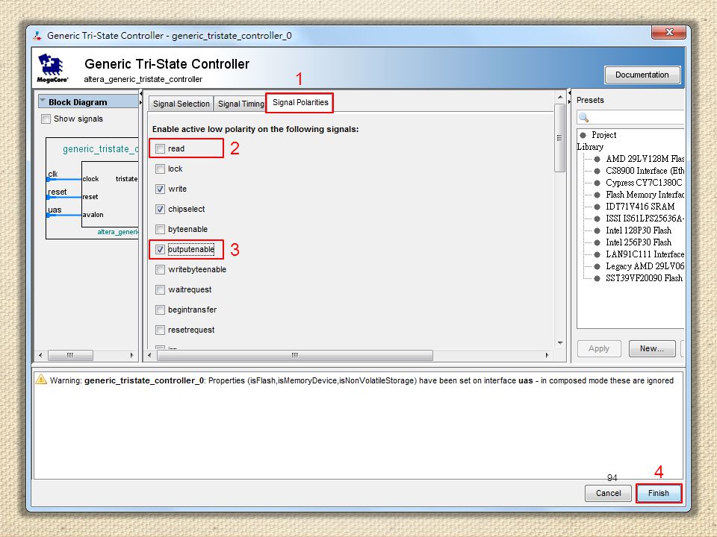
Task: Click the Apply preset button
Action: coord(598,348)
